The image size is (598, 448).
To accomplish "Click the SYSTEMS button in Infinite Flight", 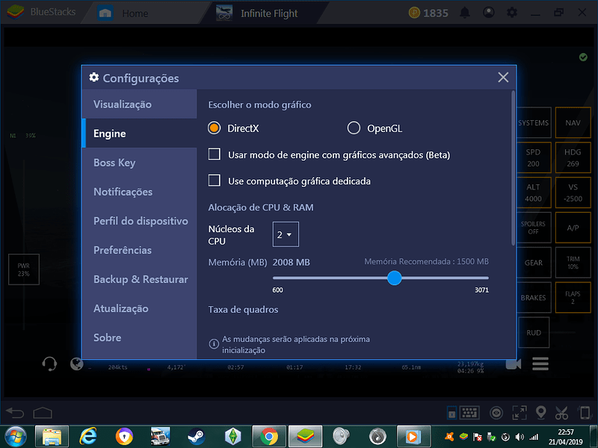I will point(534,122).
